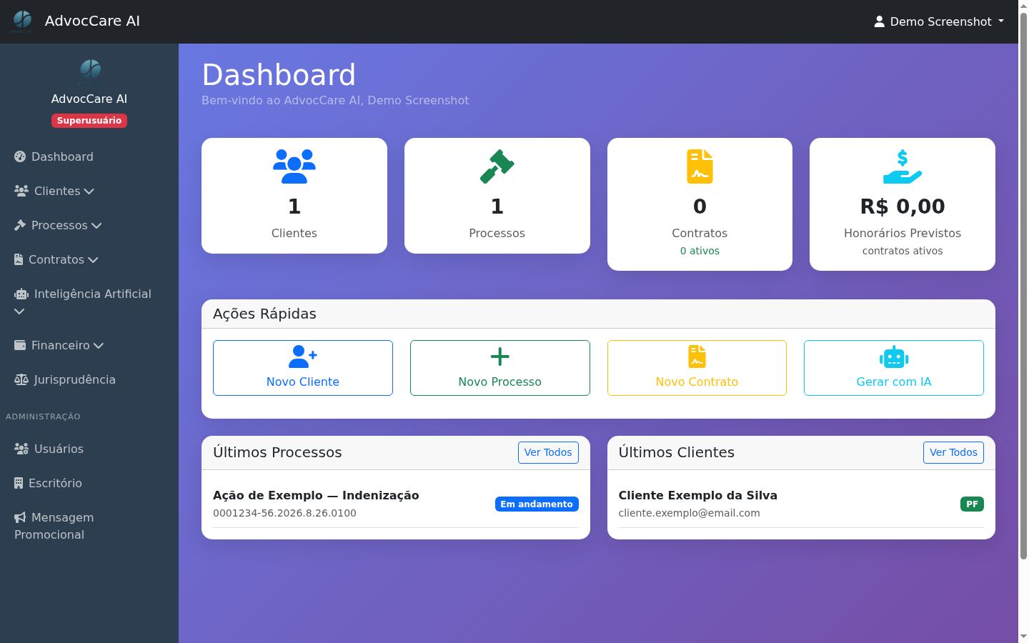Select the Clientes sidebar menu label
Viewport: 1029px width, 643px height.
click(57, 191)
